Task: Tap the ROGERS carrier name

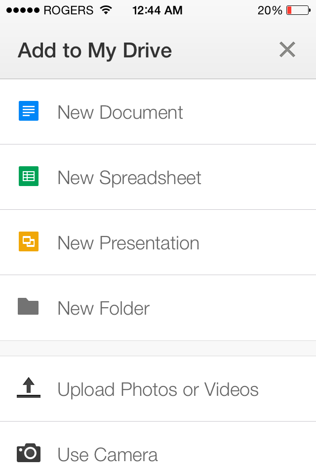Action: [69, 10]
